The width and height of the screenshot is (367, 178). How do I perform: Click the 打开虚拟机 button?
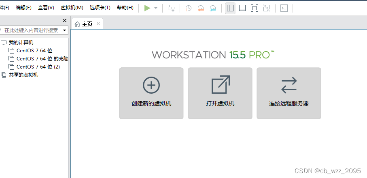click(220, 93)
